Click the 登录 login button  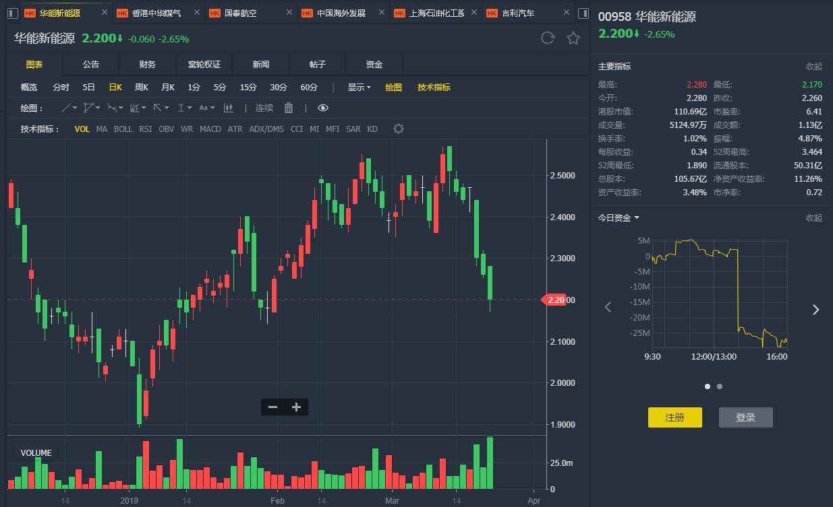(745, 417)
